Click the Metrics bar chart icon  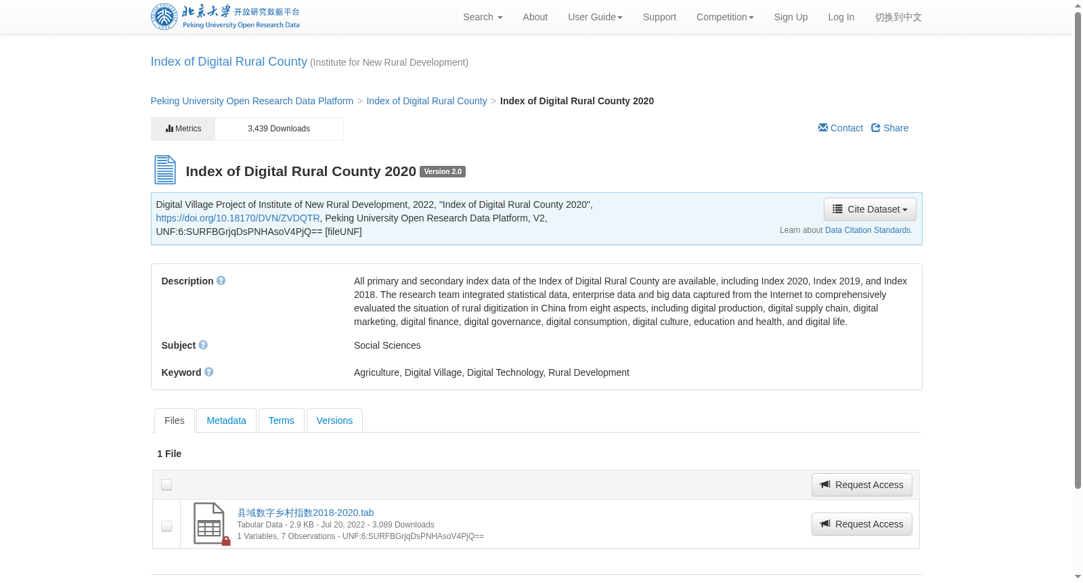click(x=169, y=128)
